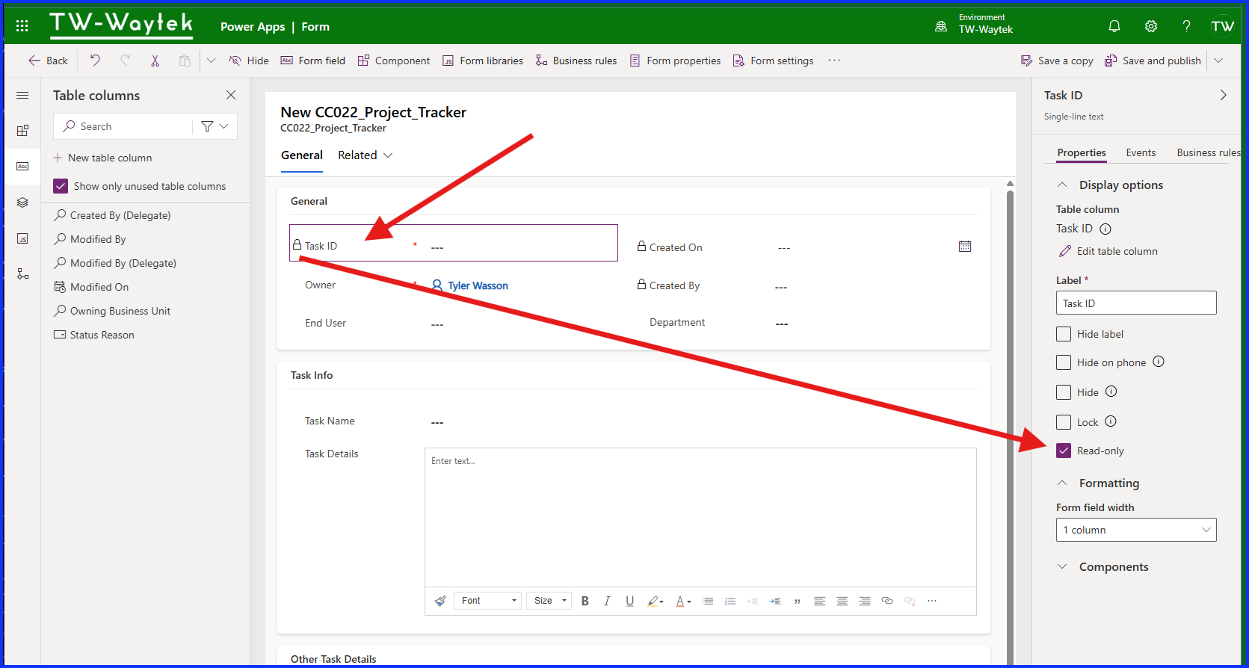Open the Save and publish dropdown arrow
Image resolution: width=1249 pixels, height=668 pixels.
pyautogui.click(x=1219, y=61)
